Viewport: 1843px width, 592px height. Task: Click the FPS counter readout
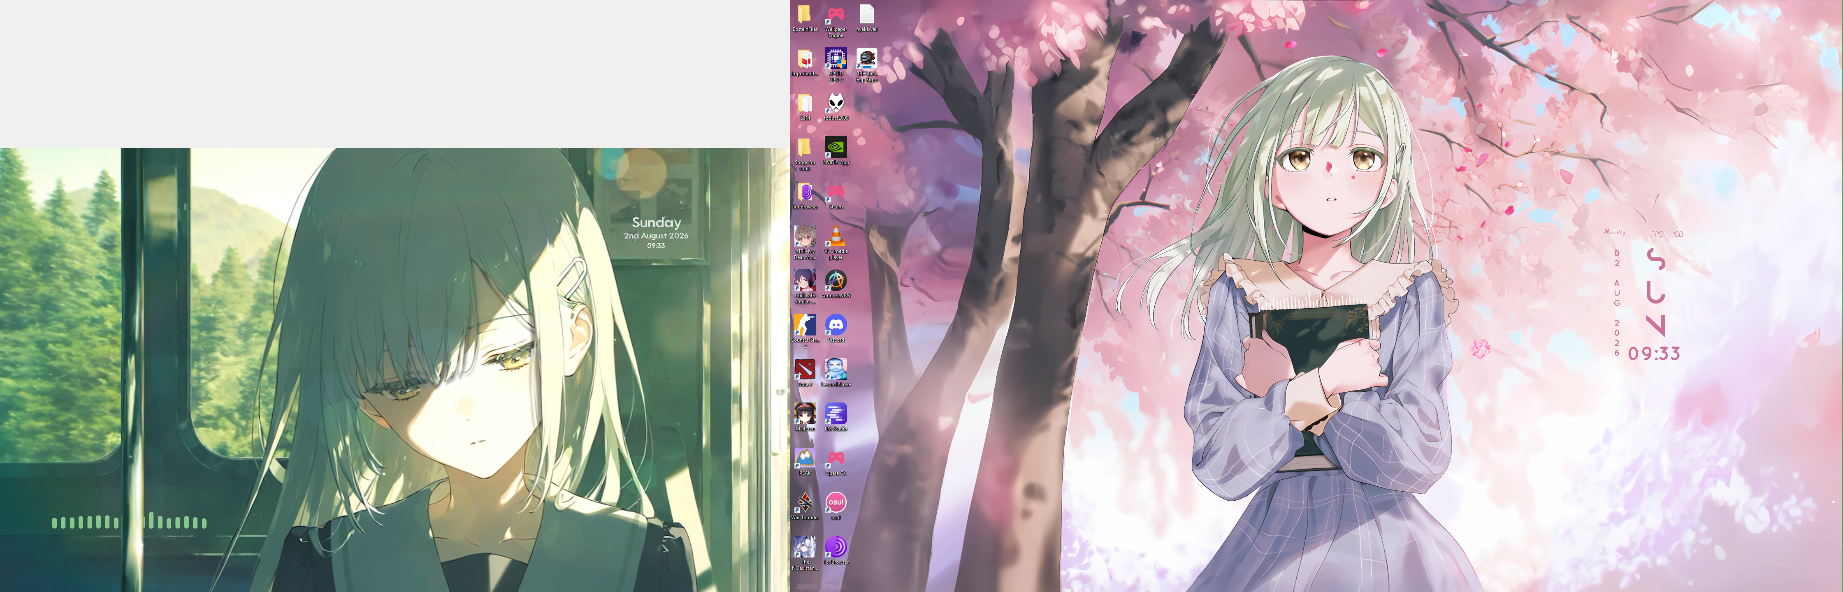point(1666,234)
